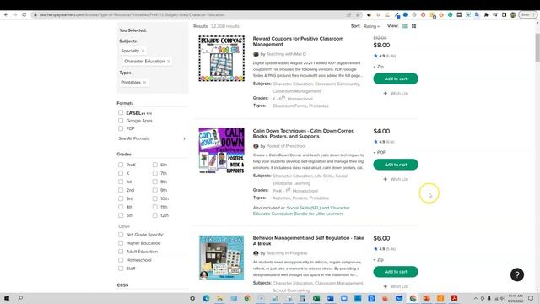This screenshot has width=540, height=304.
Task: Open the browser extensions puzzle icon
Action: tap(486, 15)
